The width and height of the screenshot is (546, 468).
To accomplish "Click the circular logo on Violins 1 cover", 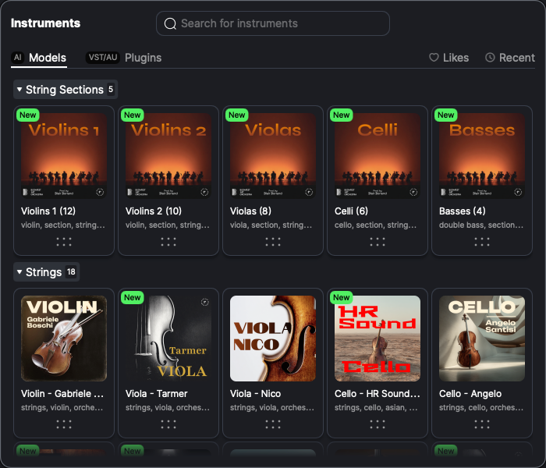I will coord(100,192).
